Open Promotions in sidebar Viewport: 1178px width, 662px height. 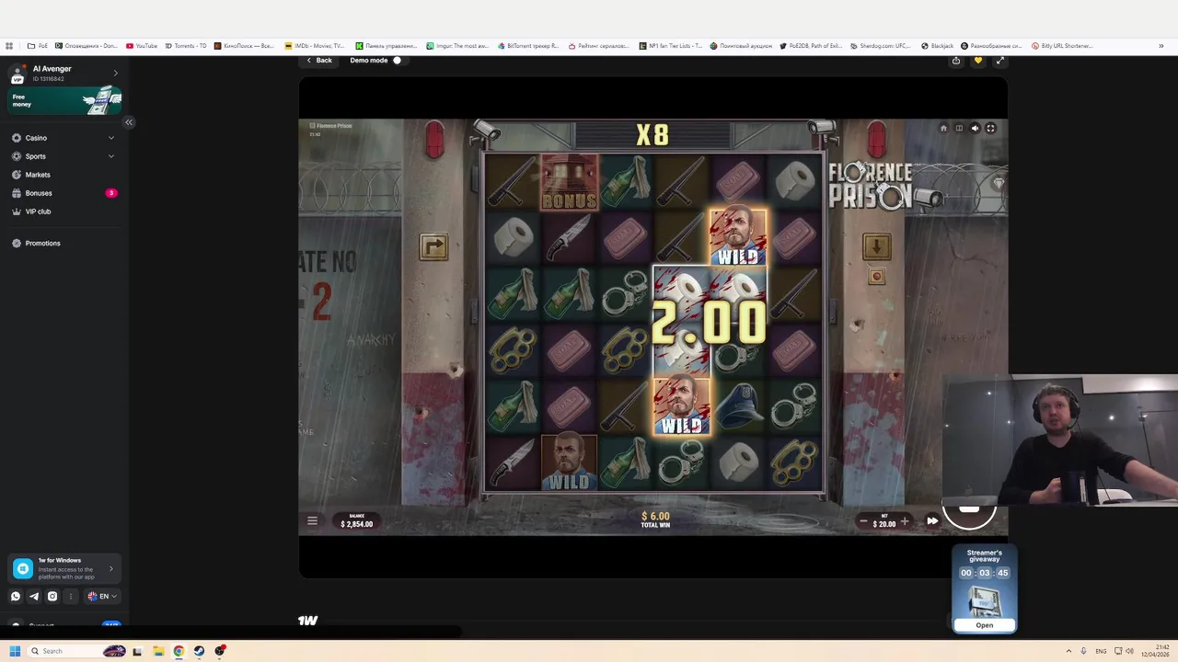(42, 243)
